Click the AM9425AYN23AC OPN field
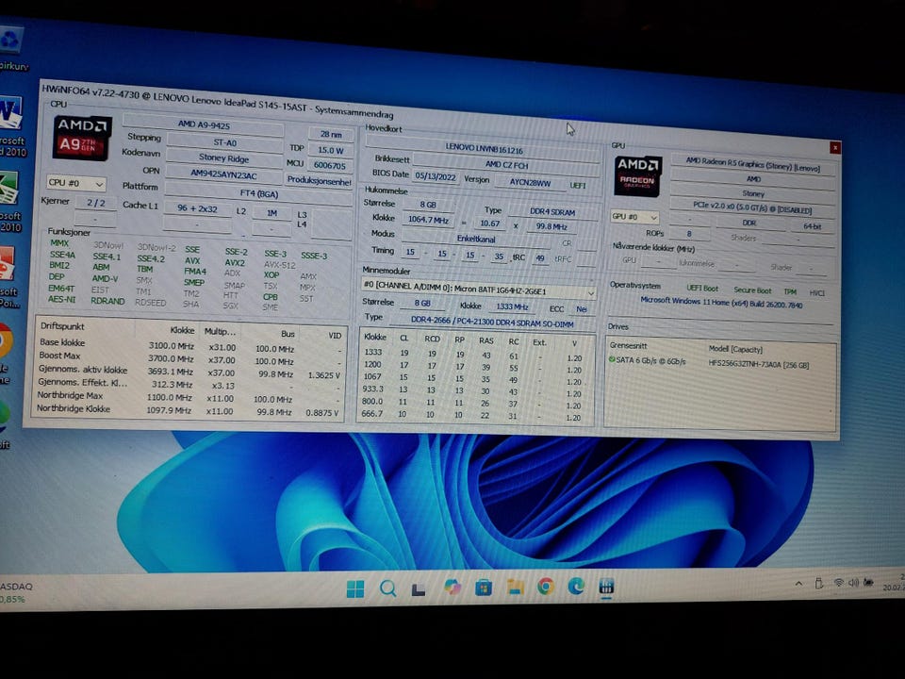 click(223, 174)
